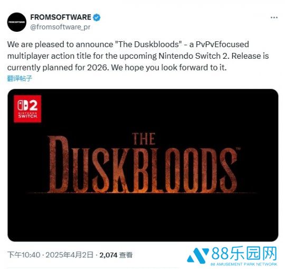Open the three-dot more options menu
285x269 pixels.
[x=274, y=17]
